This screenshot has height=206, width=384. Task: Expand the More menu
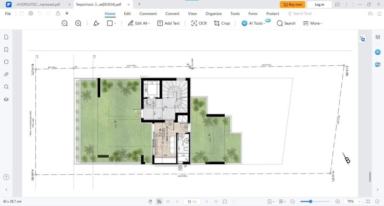tap(313, 24)
